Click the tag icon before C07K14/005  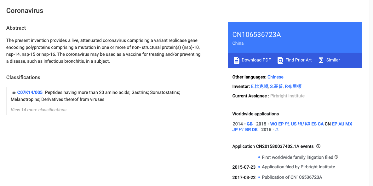tap(14, 93)
